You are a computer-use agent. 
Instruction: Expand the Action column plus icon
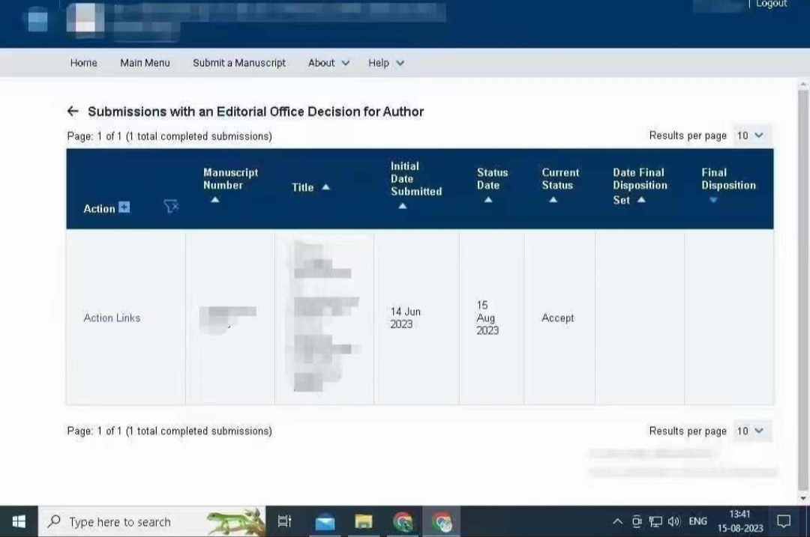coord(124,207)
